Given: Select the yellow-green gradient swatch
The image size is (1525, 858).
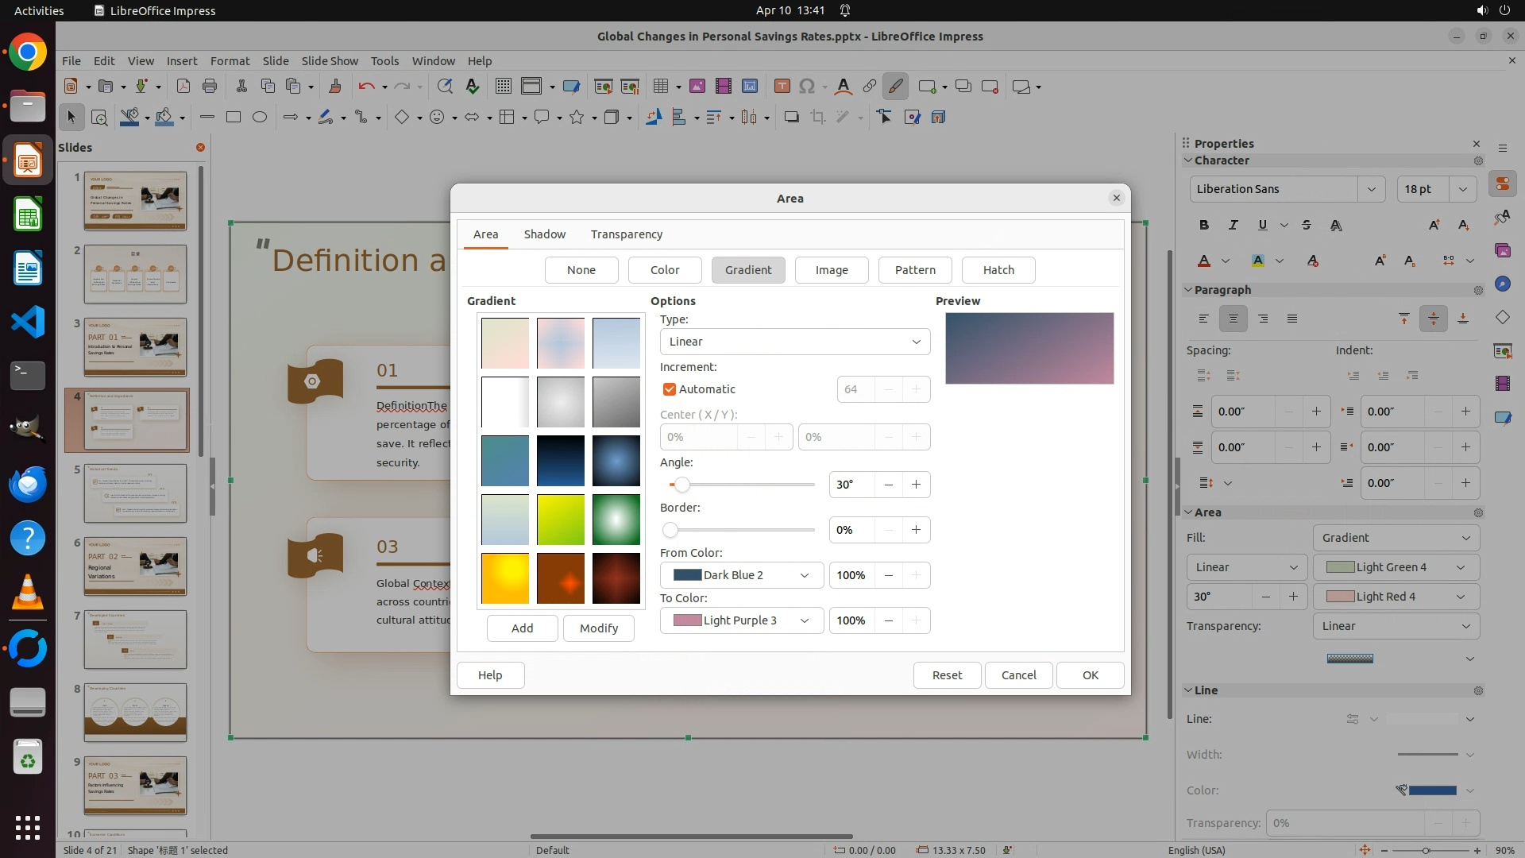Looking at the screenshot, I should pos(561,520).
